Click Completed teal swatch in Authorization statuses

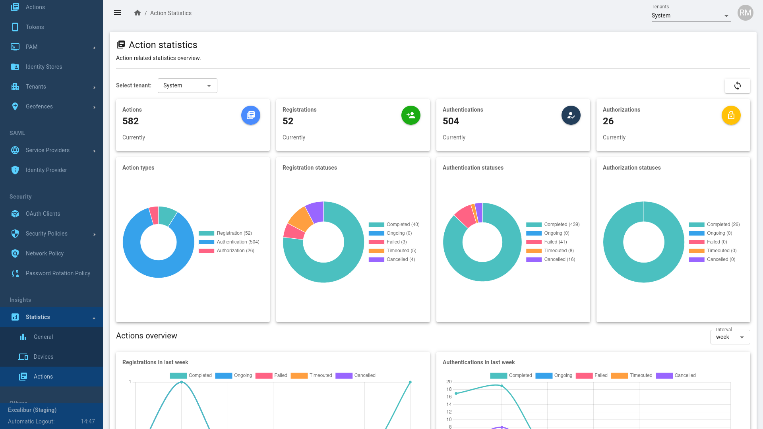click(696, 224)
